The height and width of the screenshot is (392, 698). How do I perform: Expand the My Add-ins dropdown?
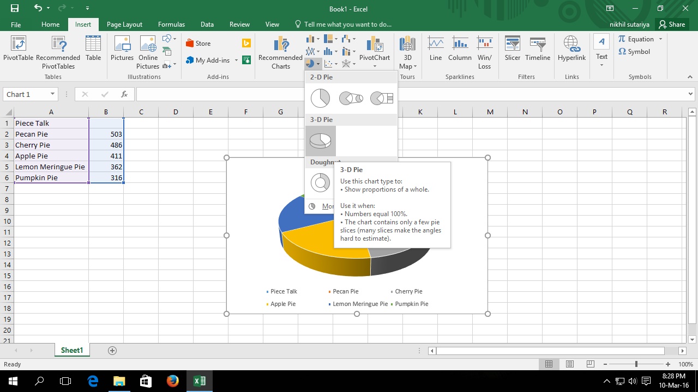236,60
